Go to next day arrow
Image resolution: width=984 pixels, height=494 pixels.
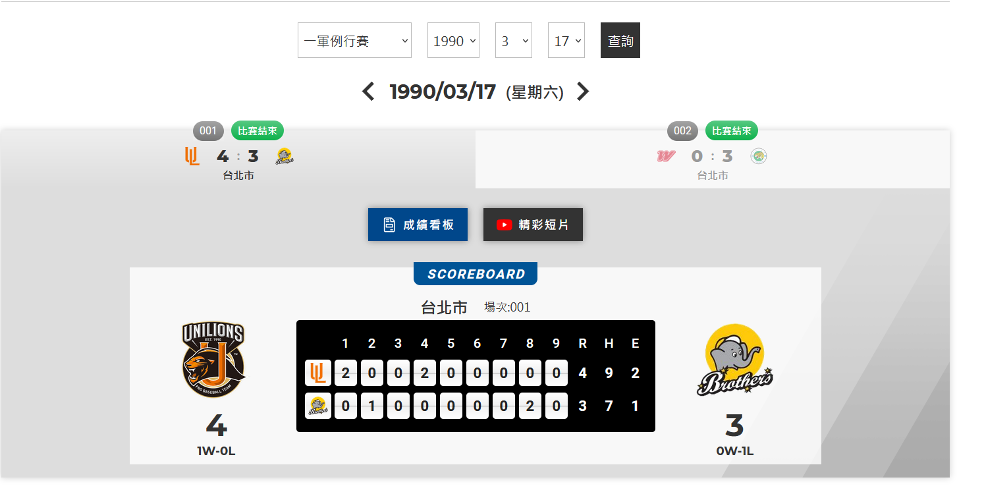tap(583, 92)
